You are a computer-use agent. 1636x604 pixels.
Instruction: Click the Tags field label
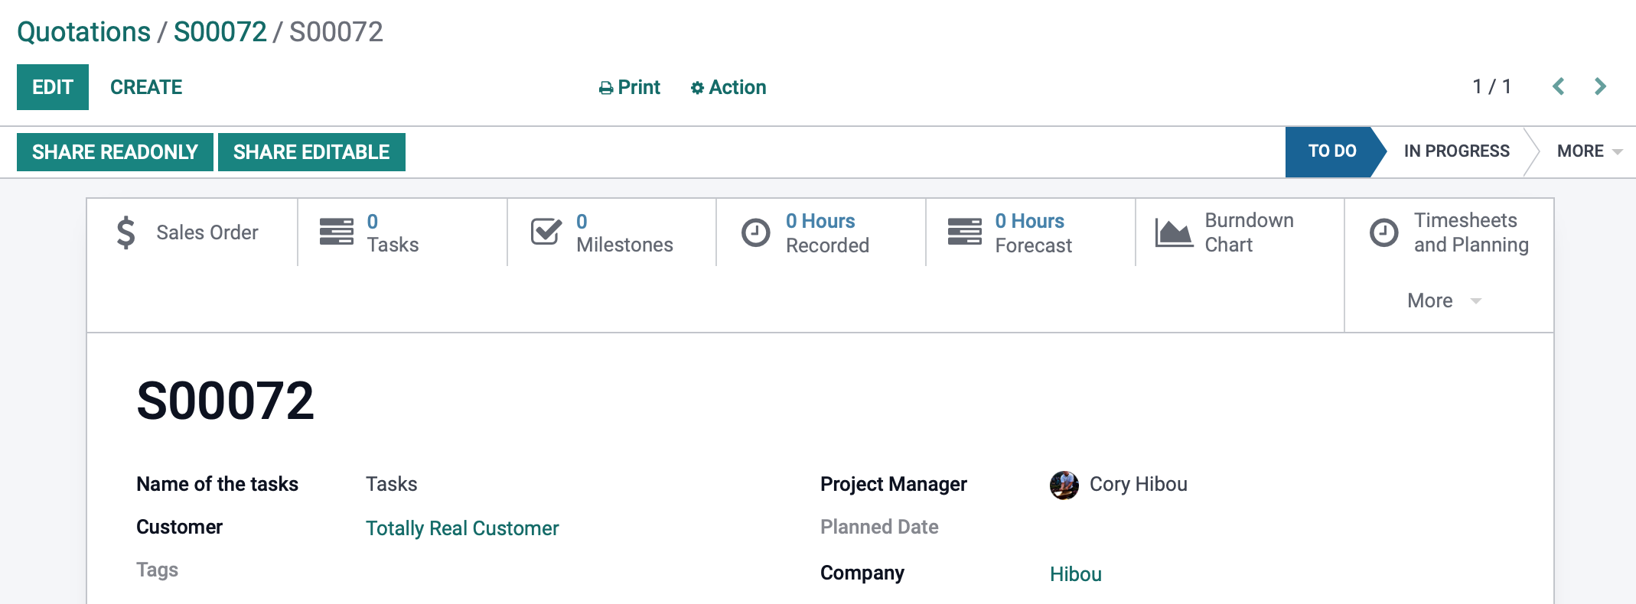pos(157,570)
